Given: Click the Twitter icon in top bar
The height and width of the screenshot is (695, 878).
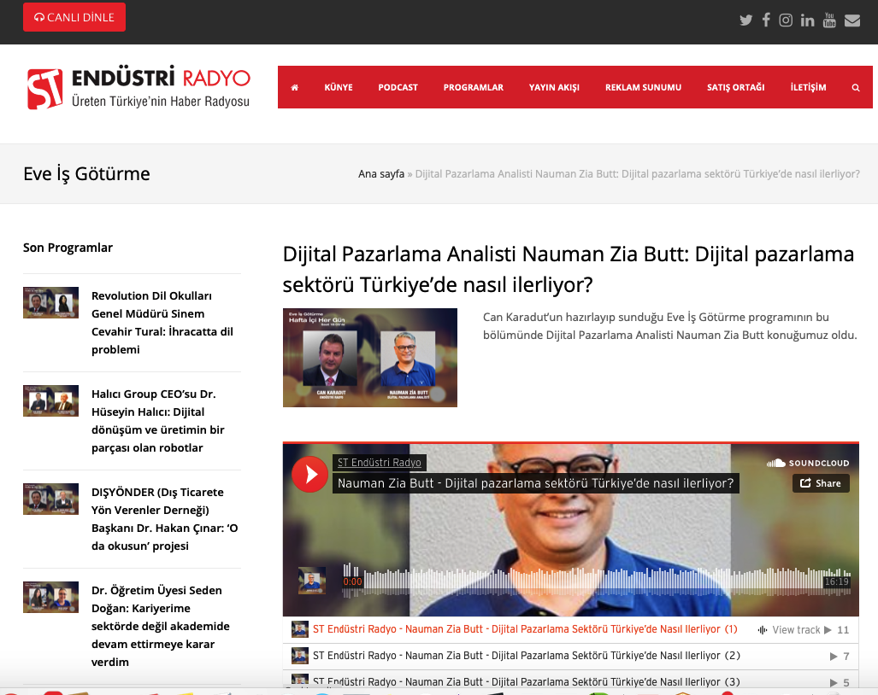Looking at the screenshot, I should point(745,20).
